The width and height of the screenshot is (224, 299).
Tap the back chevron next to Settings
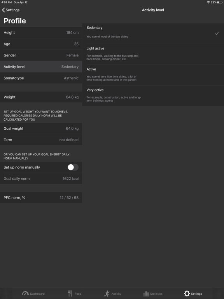pyautogui.click(x=3, y=10)
